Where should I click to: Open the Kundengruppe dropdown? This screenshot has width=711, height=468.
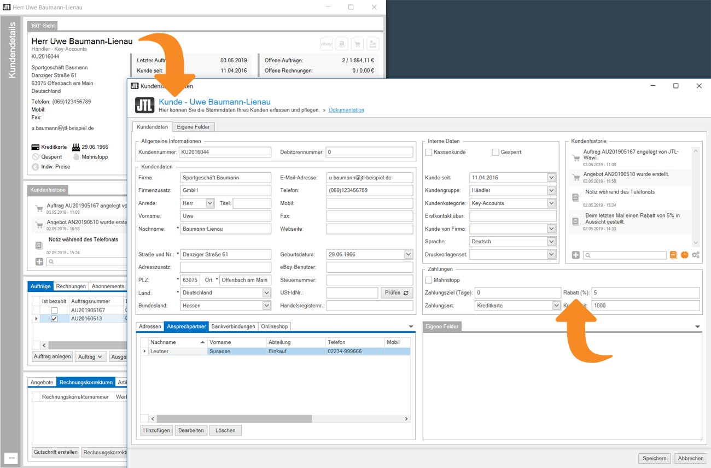551,190
